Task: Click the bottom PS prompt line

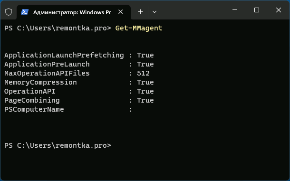Action: [58, 145]
